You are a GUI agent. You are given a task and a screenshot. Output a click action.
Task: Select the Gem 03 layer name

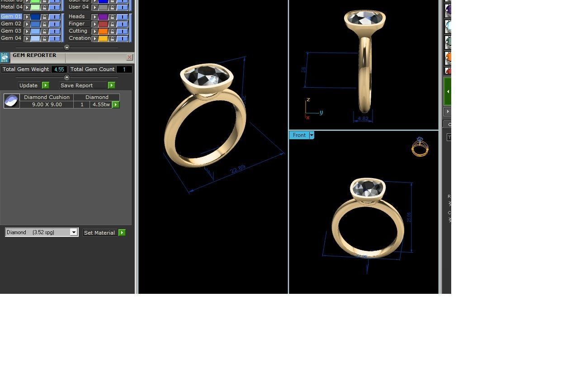[x=11, y=31]
